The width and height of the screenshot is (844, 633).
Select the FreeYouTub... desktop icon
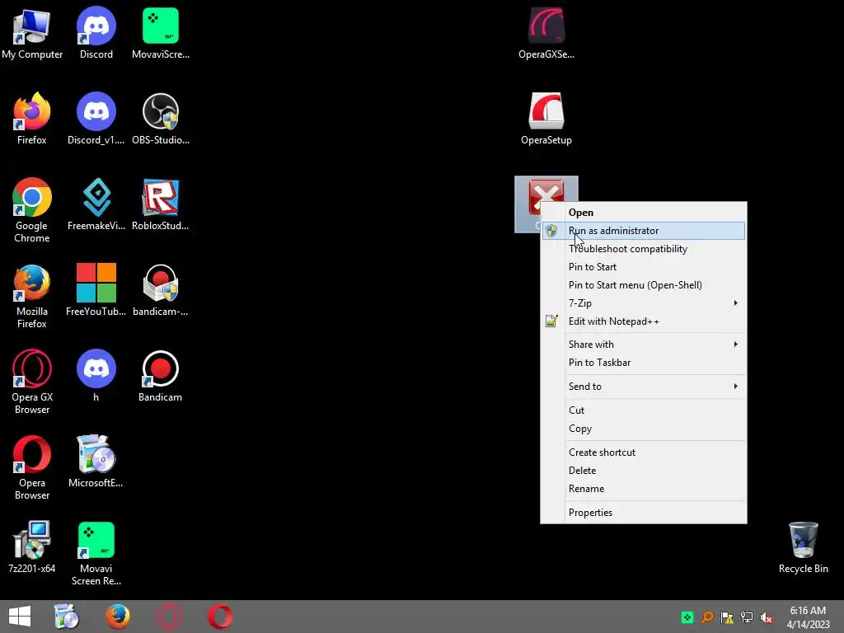point(96,290)
